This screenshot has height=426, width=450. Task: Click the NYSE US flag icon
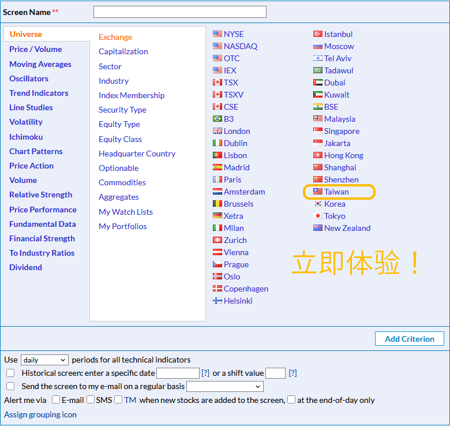[217, 34]
